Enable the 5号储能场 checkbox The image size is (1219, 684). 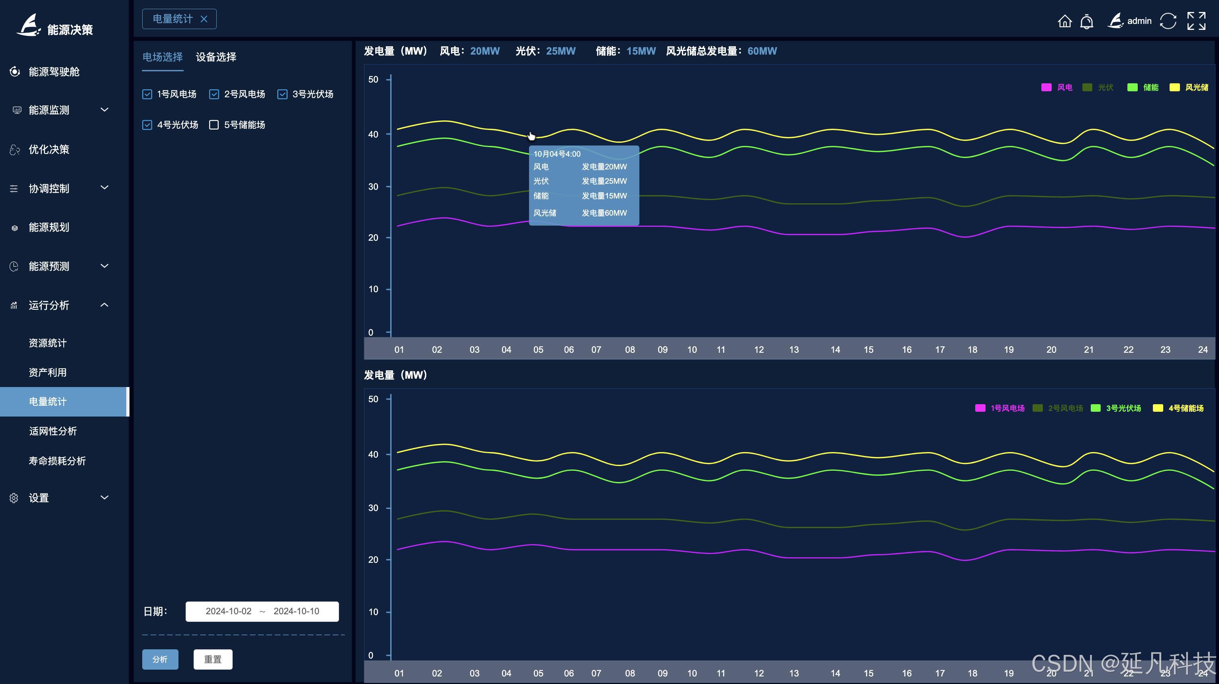pyautogui.click(x=214, y=125)
